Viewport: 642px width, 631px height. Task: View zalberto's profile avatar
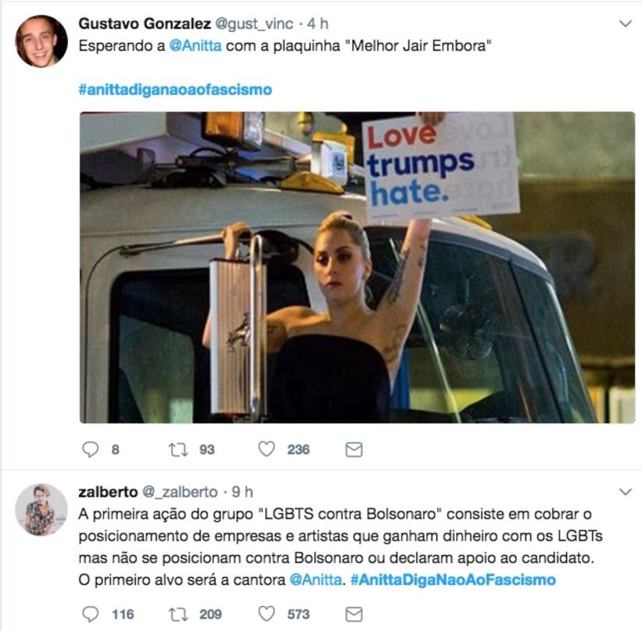(x=41, y=508)
